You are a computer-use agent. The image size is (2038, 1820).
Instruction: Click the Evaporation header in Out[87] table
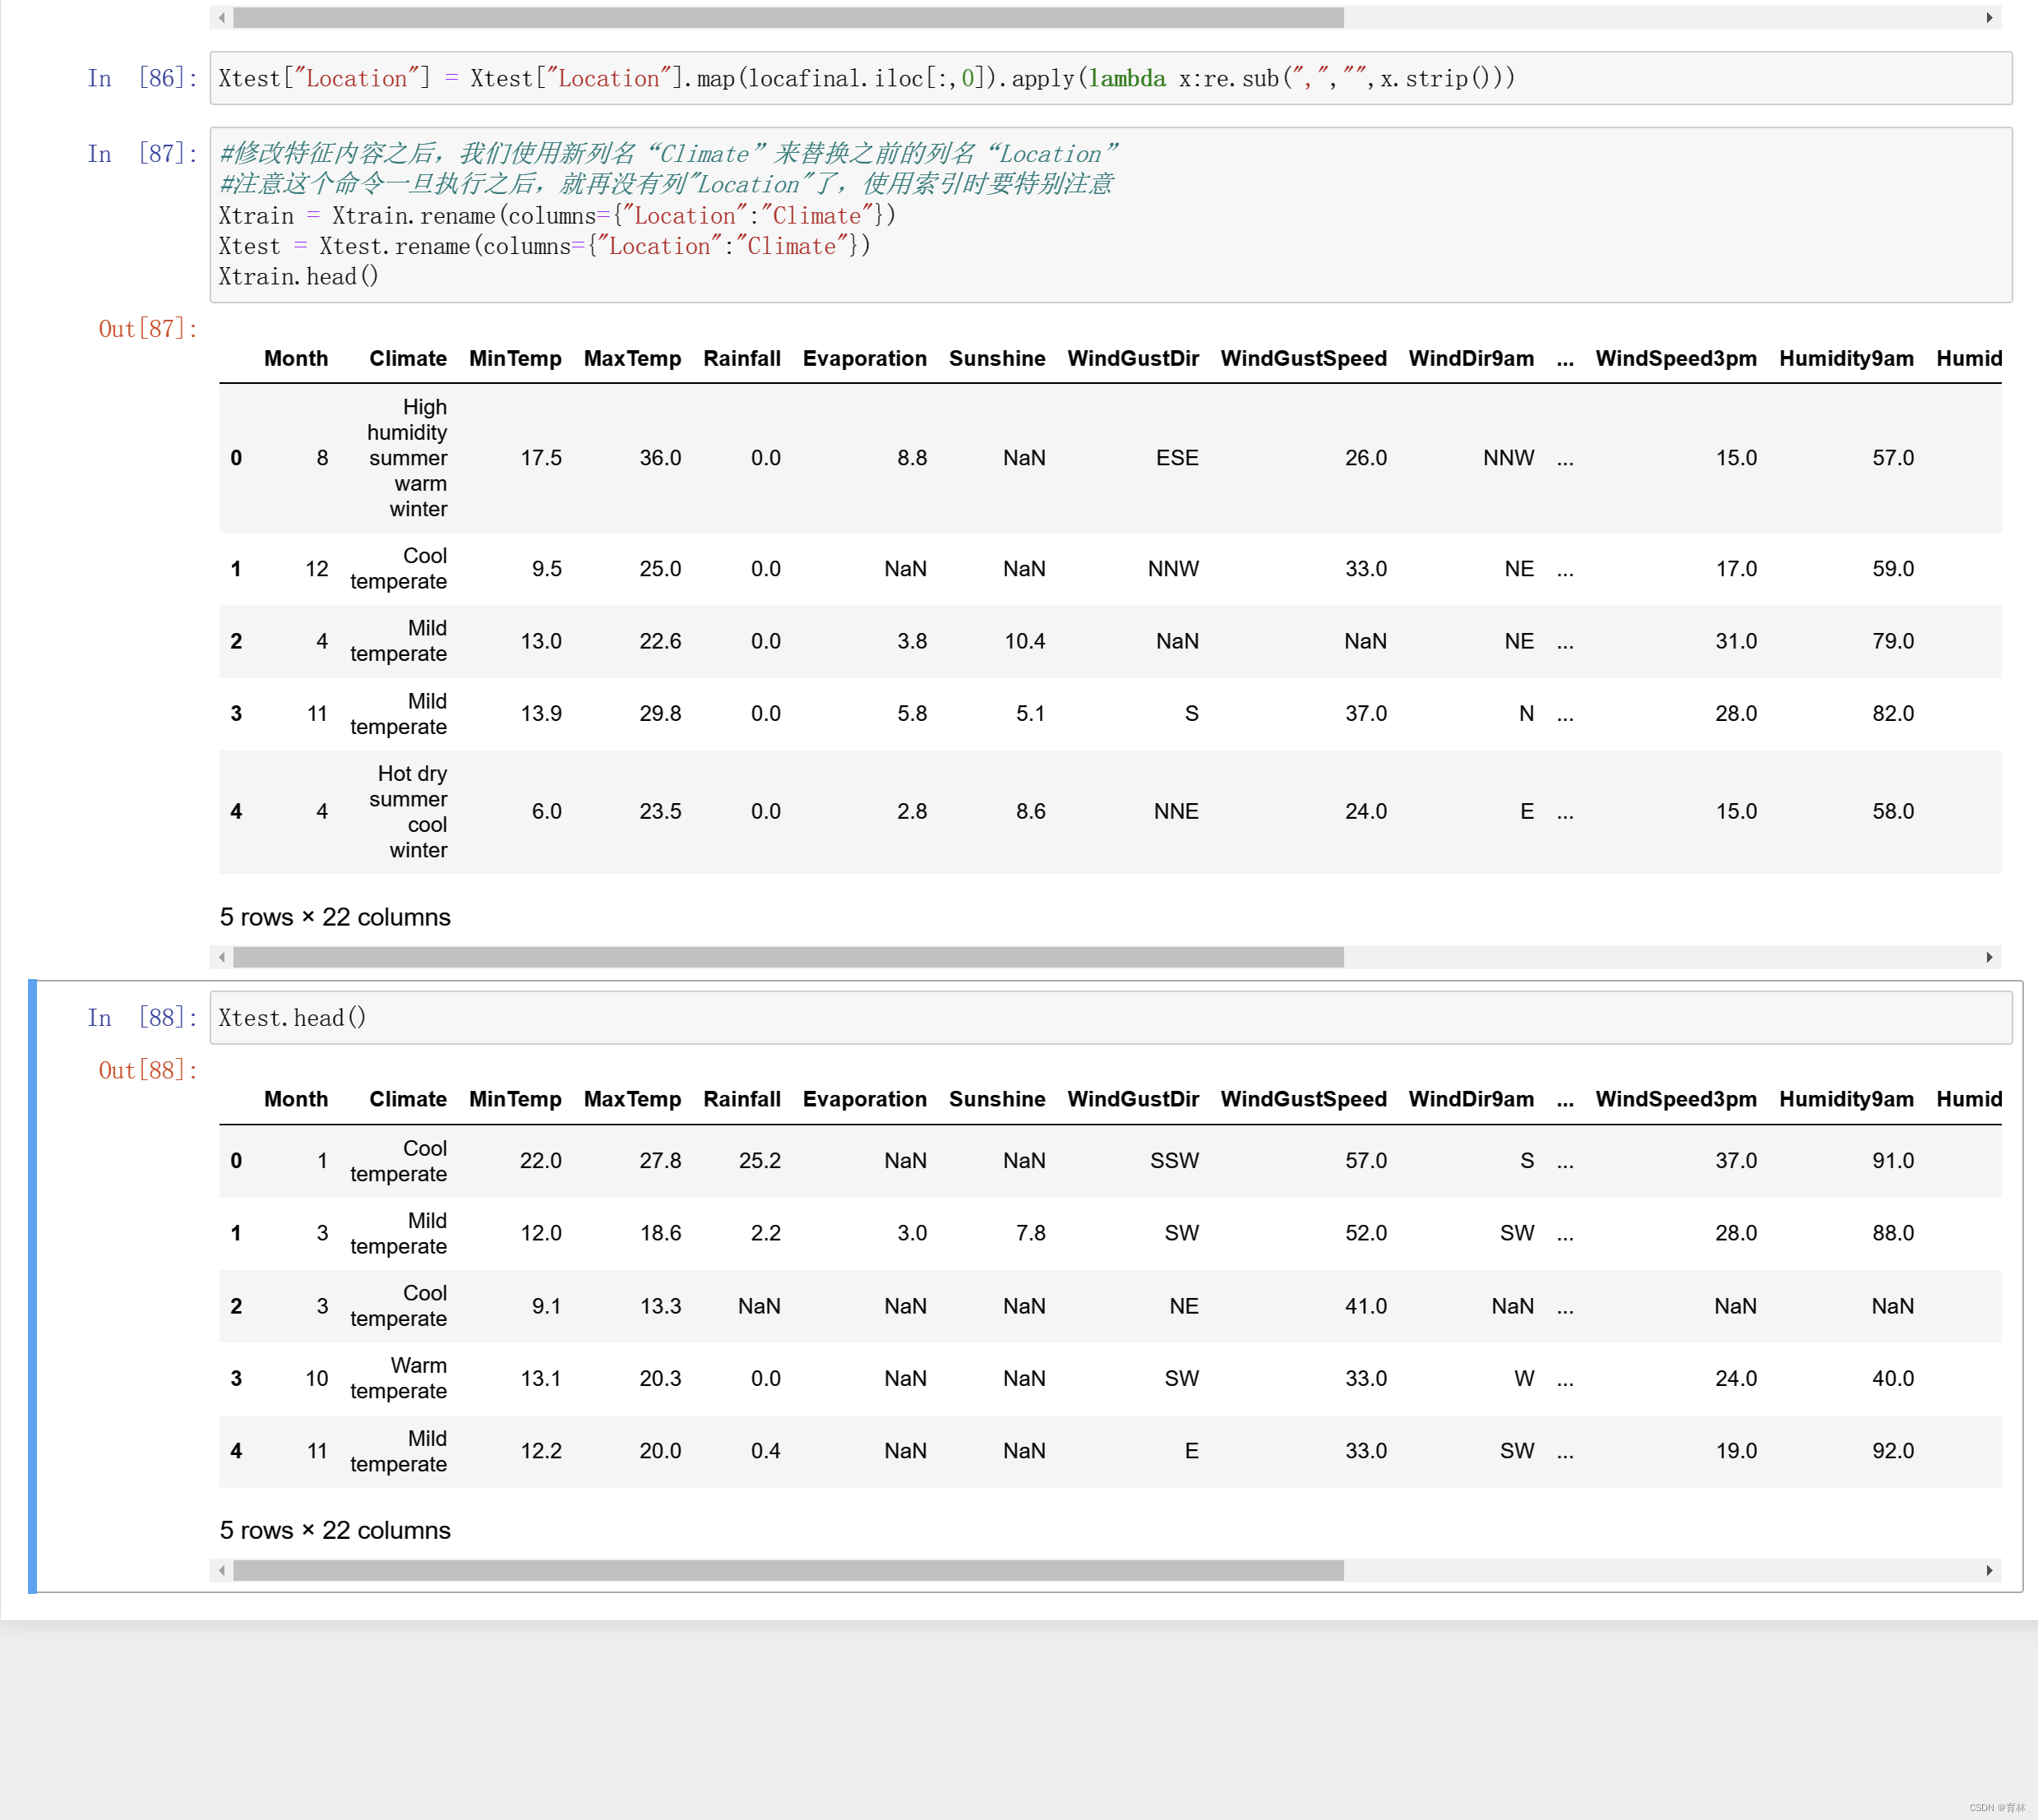(865, 358)
